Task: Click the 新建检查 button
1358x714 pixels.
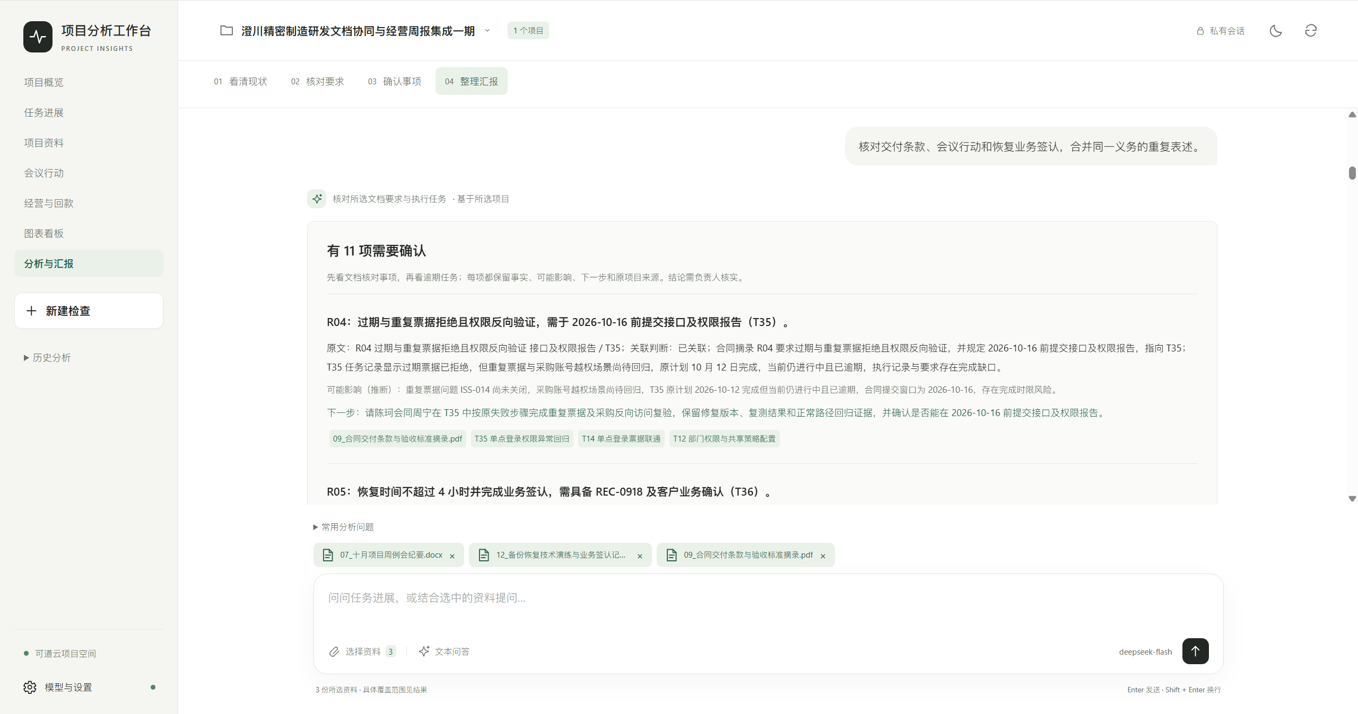Action: click(89, 311)
